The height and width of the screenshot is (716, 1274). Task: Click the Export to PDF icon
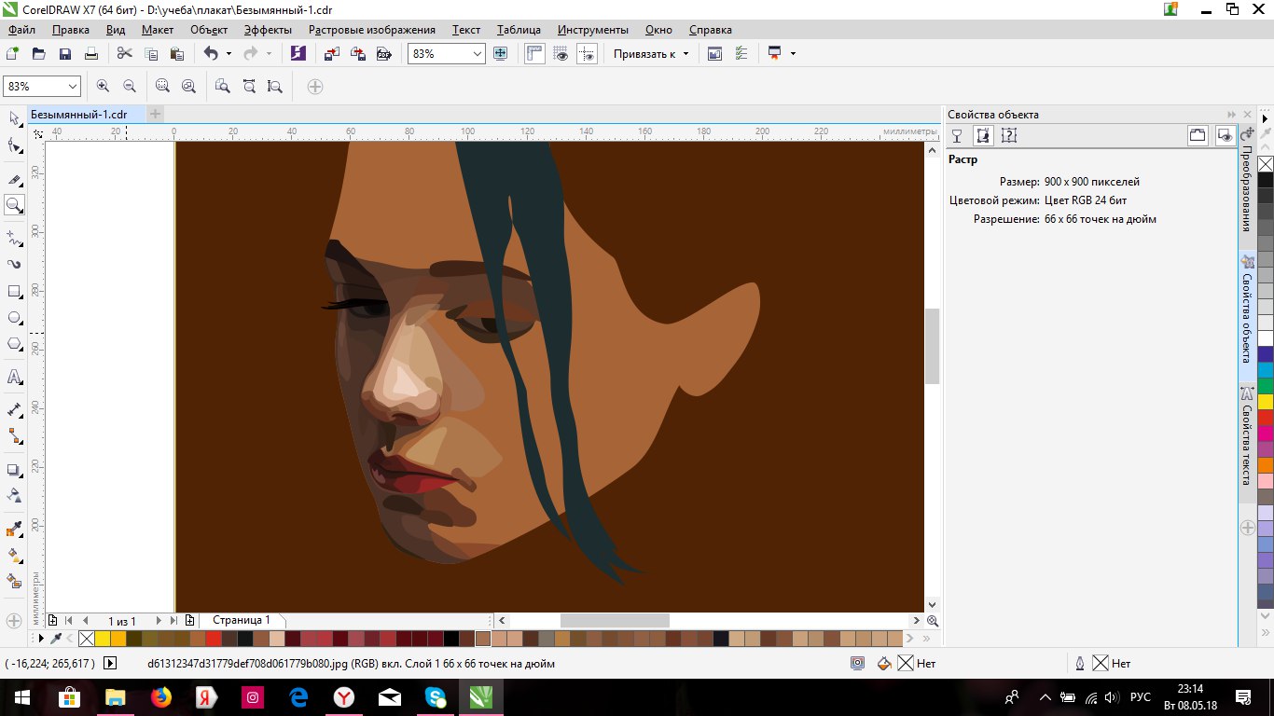[383, 54]
